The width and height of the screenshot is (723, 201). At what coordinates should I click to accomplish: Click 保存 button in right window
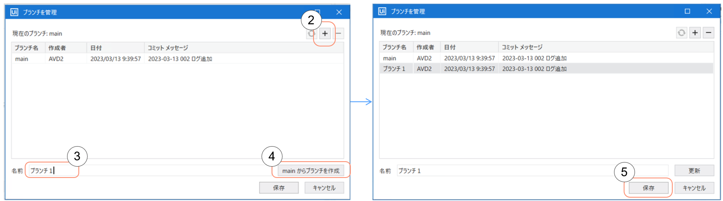648,188
